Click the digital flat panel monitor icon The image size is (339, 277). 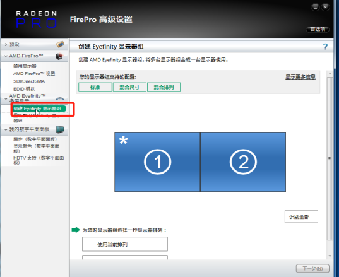pyautogui.click(x=60, y=129)
